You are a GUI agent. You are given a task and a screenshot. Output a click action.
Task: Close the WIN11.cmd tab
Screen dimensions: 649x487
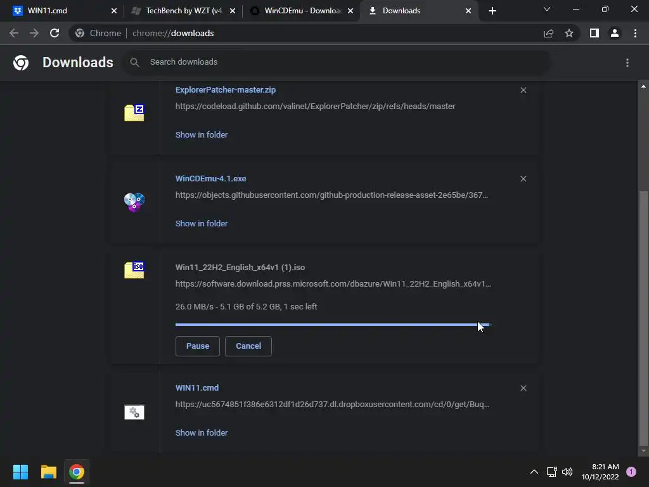[114, 11]
